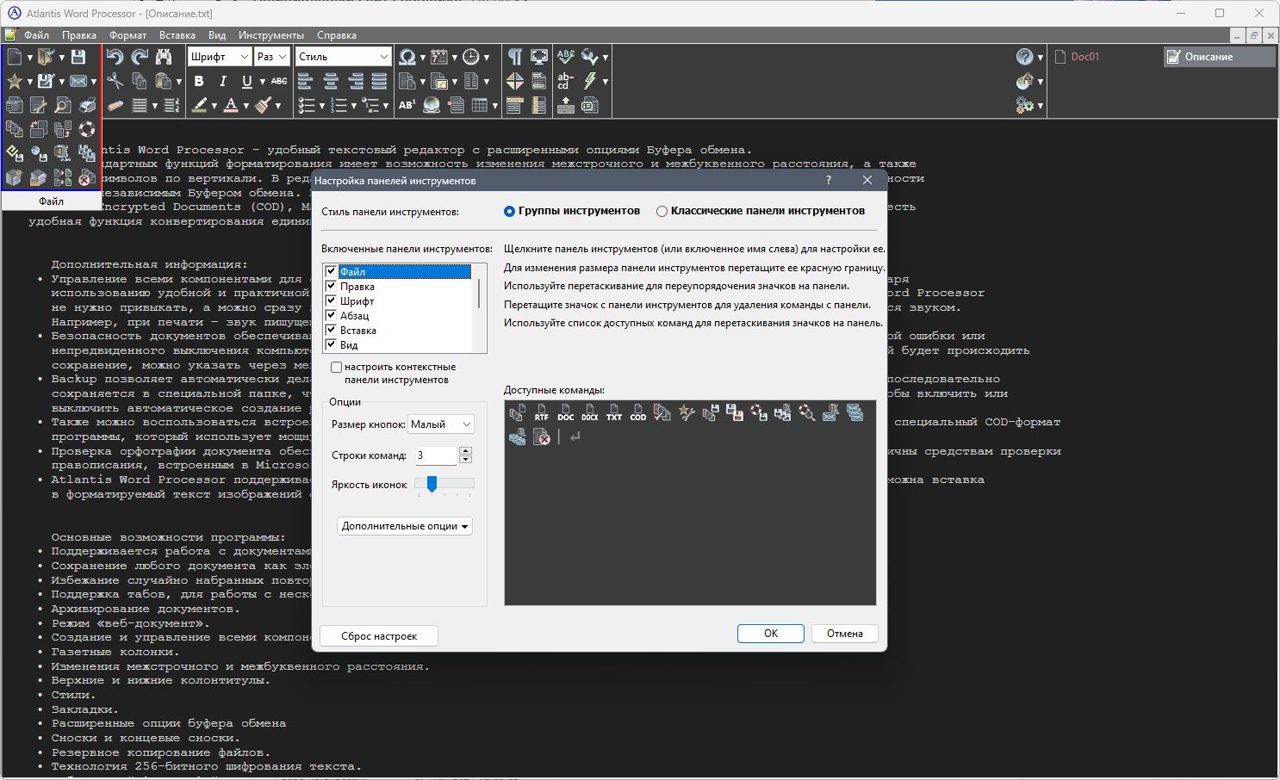Click the Omega insert symbol icon
The height and width of the screenshot is (780, 1280).
click(407, 57)
